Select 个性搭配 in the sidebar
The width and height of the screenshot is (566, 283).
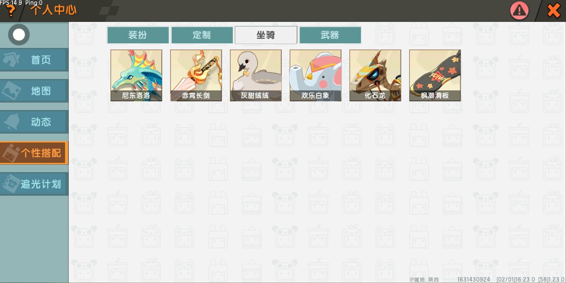tap(34, 153)
